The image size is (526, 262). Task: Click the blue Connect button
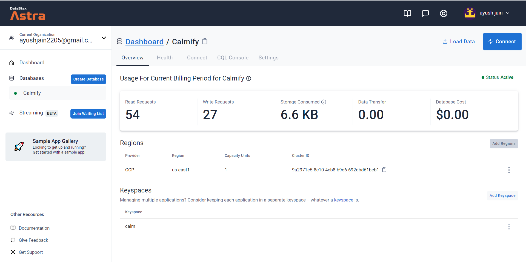click(502, 42)
